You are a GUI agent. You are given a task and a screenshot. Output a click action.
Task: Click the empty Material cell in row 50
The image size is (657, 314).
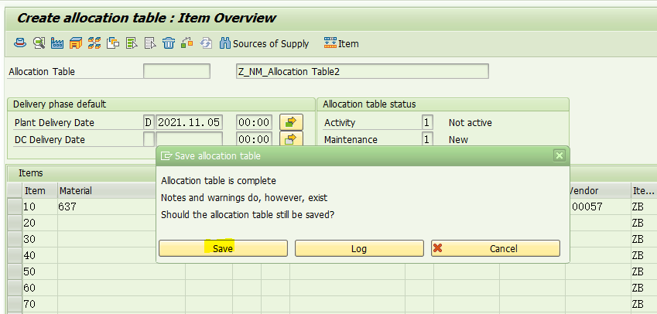pyautogui.click(x=121, y=271)
